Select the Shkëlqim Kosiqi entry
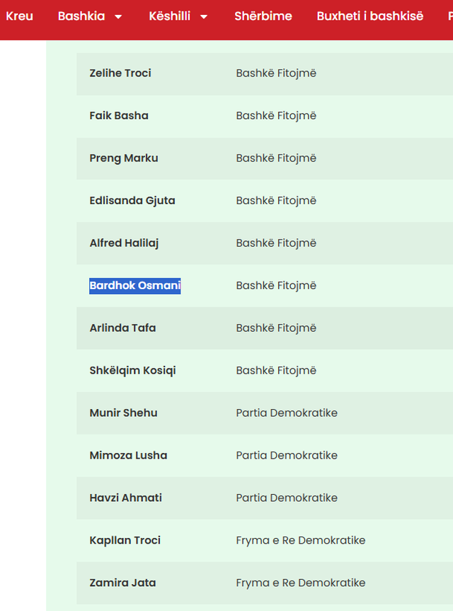This screenshot has height=611, width=453. tap(132, 371)
